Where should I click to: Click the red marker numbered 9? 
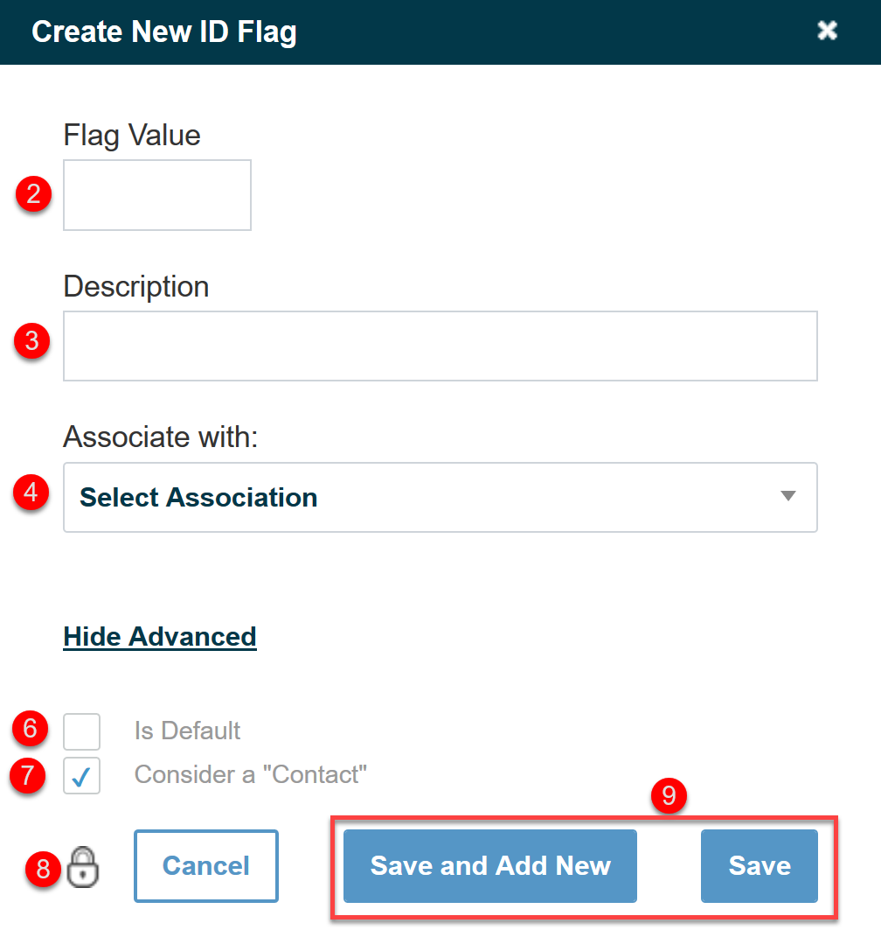pyautogui.click(x=669, y=797)
